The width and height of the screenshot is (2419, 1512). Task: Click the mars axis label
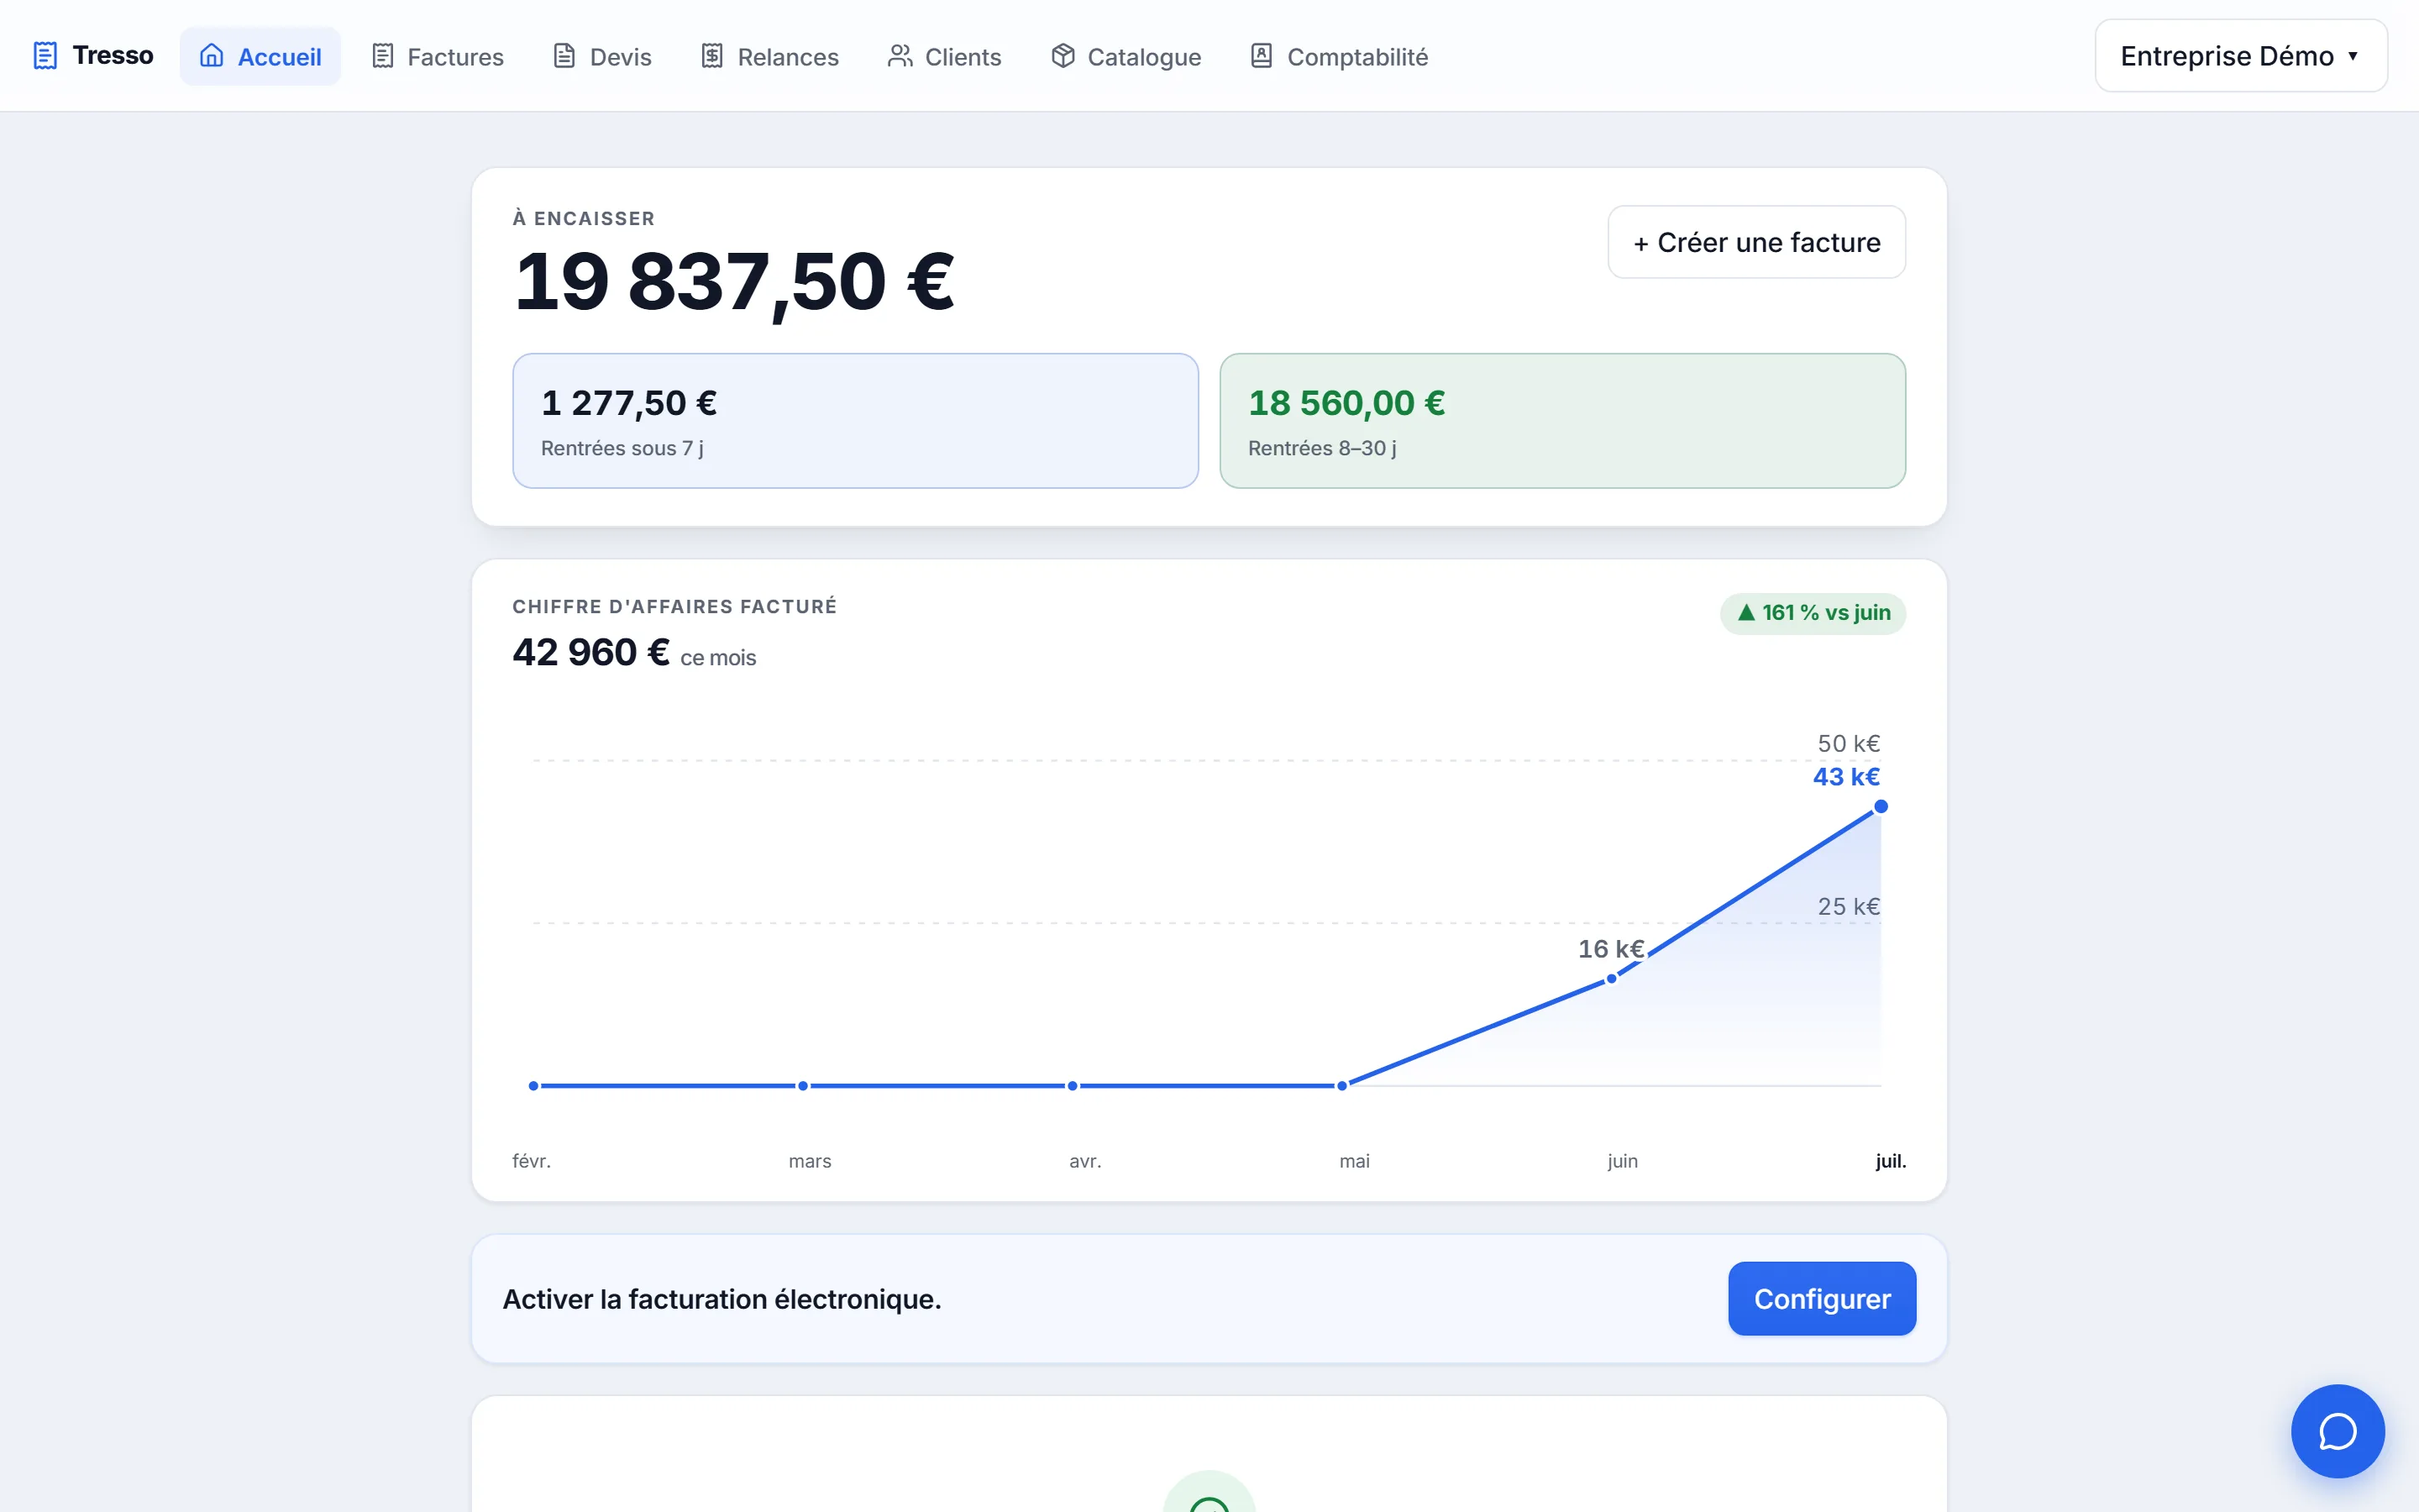(810, 1161)
